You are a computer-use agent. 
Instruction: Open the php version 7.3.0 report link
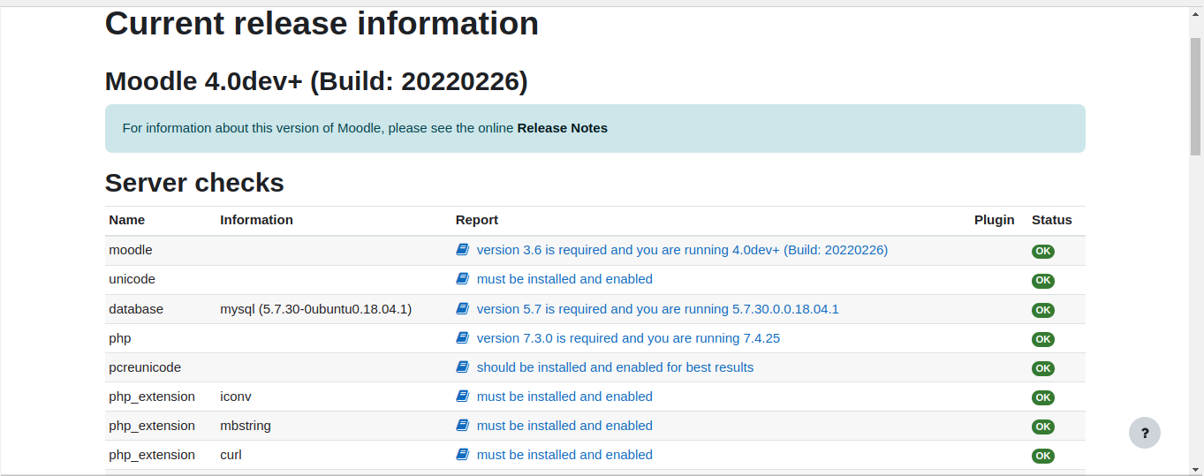coord(628,338)
